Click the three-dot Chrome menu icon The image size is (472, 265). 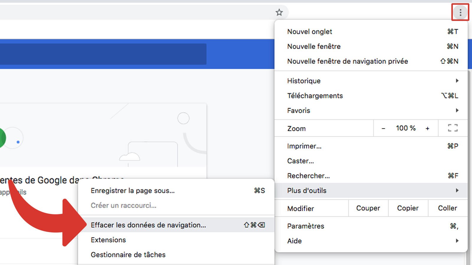point(460,12)
